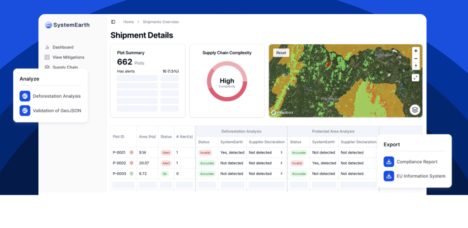Click the location pin for P-0002
Screen dimensions: 468x228
point(131,163)
